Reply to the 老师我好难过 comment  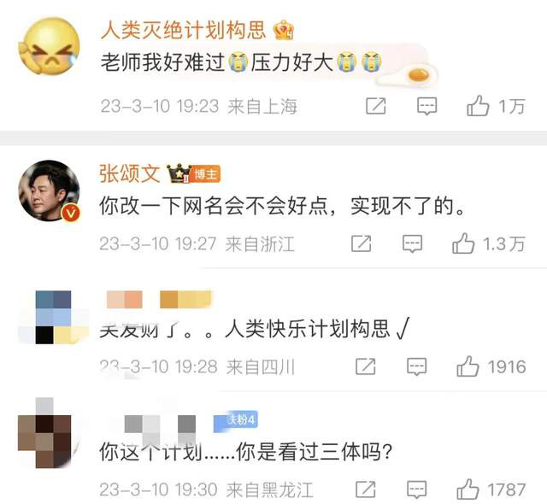click(x=426, y=106)
